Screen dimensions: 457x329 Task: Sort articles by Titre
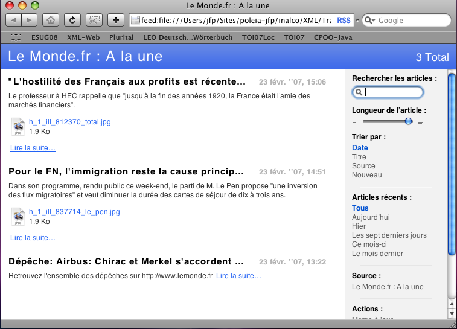click(359, 157)
